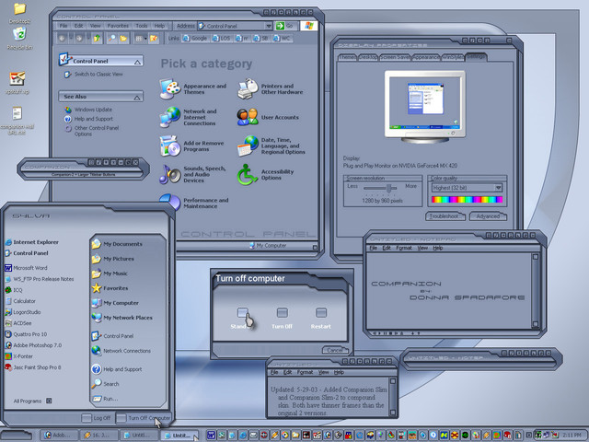Open Favorites star in Start menu
Image resolution: width=589 pixels, height=442 pixels.
coord(110,288)
